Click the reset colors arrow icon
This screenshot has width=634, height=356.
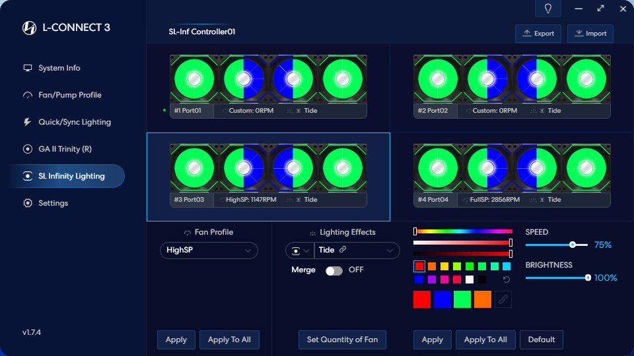[x=507, y=280]
